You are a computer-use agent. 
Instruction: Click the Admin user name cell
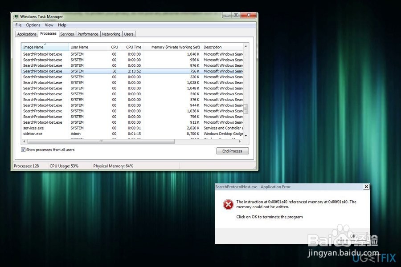pos(75,133)
